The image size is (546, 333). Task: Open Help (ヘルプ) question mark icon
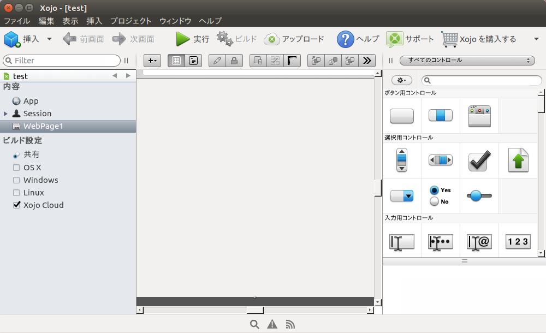[x=345, y=39]
